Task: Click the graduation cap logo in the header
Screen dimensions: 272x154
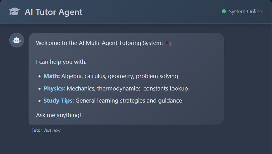Action: (15, 12)
